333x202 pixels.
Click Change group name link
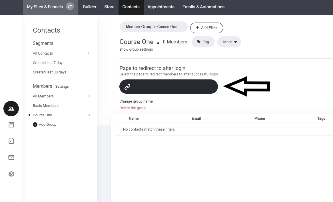click(136, 101)
